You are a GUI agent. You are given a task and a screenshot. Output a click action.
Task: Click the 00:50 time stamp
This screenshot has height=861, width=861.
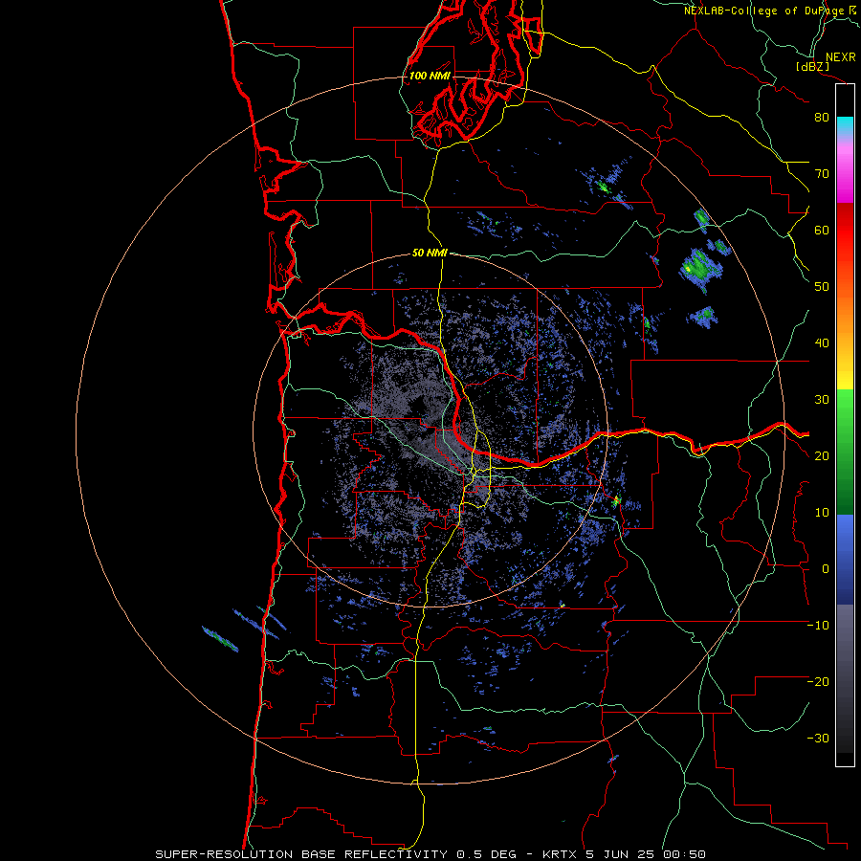pos(684,854)
